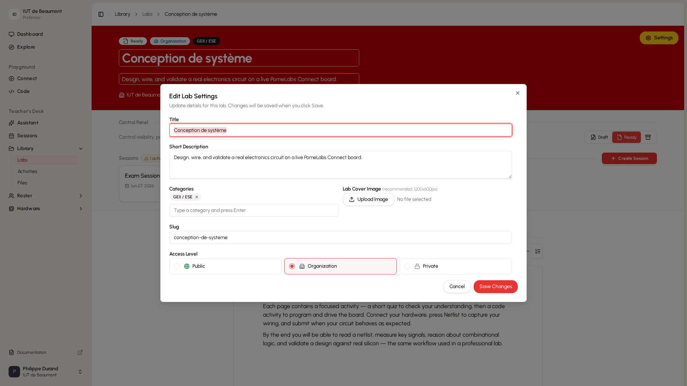This screenshot has height=386, width=687.
Task: Click the Library breadcrumb
Action: [x=122, y=14]
